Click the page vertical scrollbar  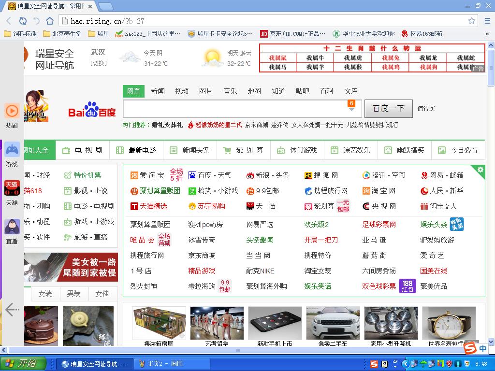(491, 193)
